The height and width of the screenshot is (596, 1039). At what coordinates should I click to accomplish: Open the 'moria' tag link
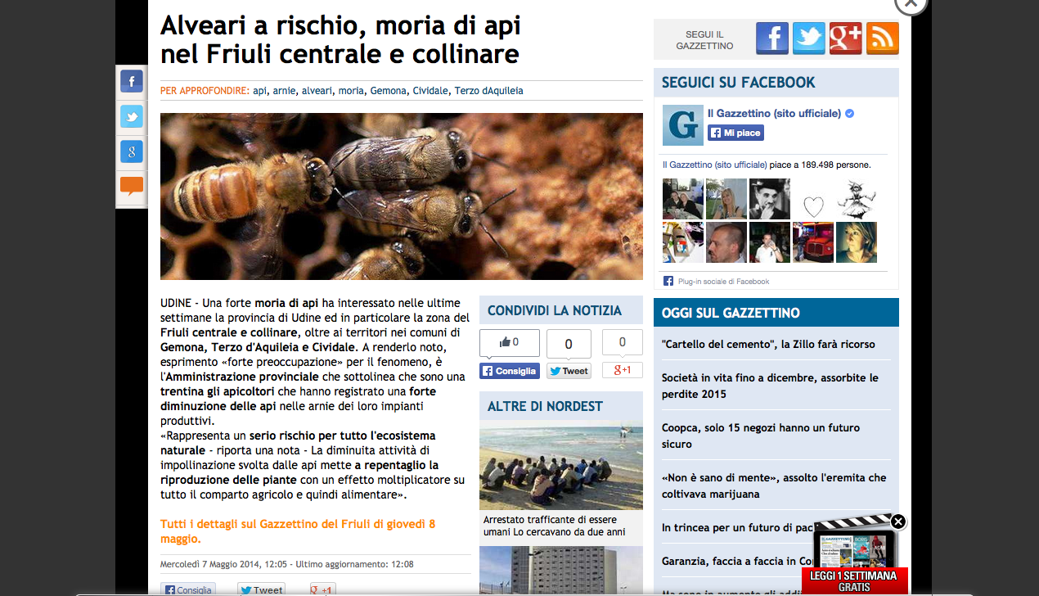pyautogui.click(x=351, y=91)
